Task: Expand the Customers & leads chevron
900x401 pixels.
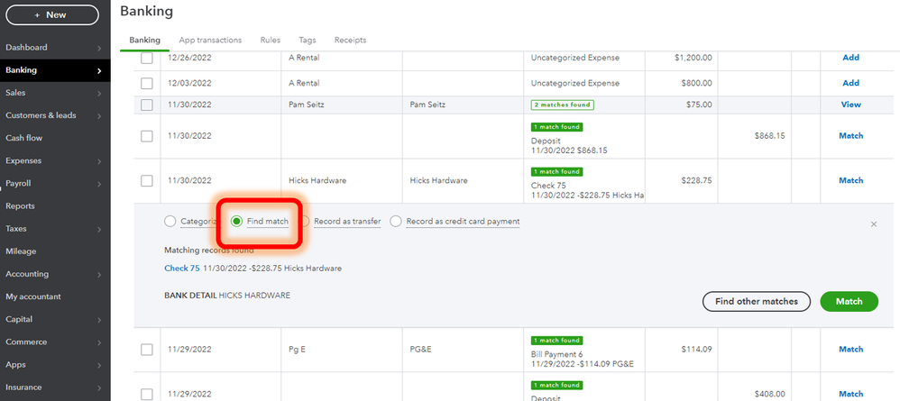Action: [99, 116]
